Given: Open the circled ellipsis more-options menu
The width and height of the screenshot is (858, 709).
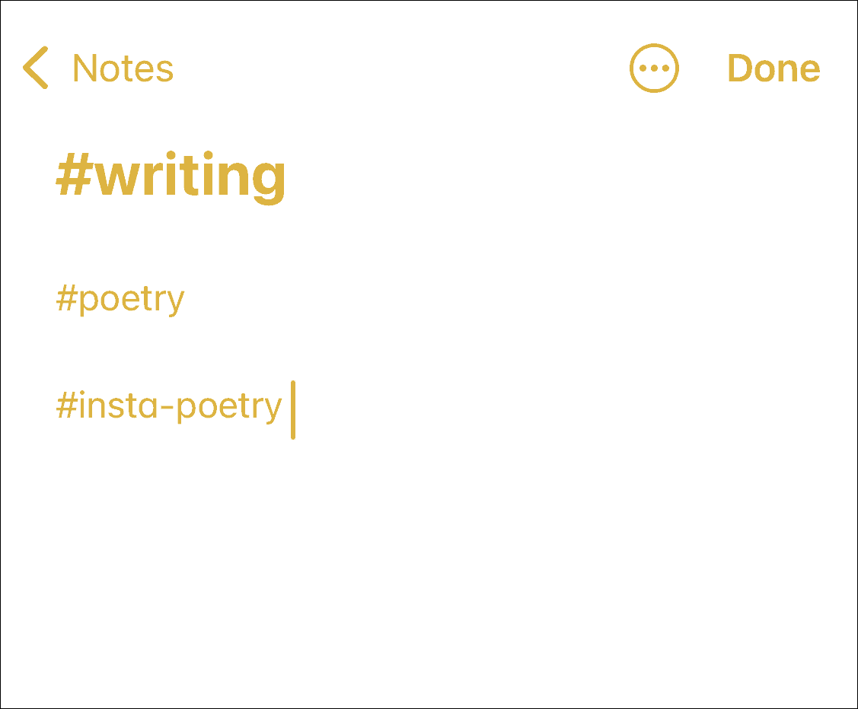Looking at the screenshot, I should (654, 68).
